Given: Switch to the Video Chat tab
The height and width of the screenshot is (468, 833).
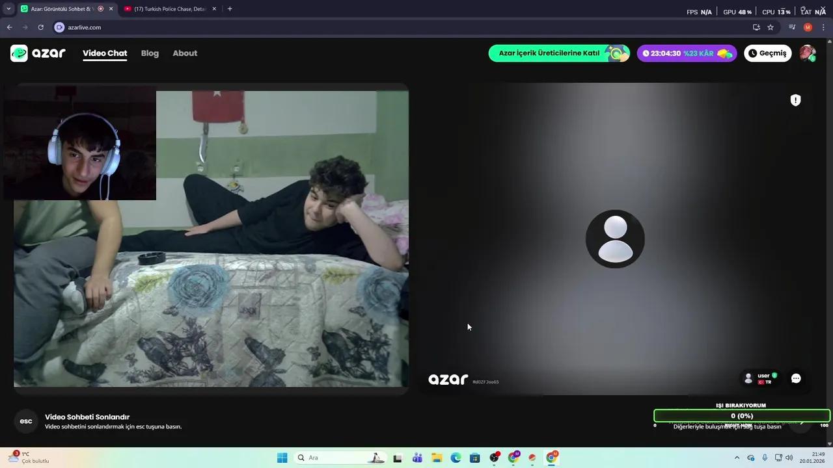Looking at the screenshot, I should [105, 53].
